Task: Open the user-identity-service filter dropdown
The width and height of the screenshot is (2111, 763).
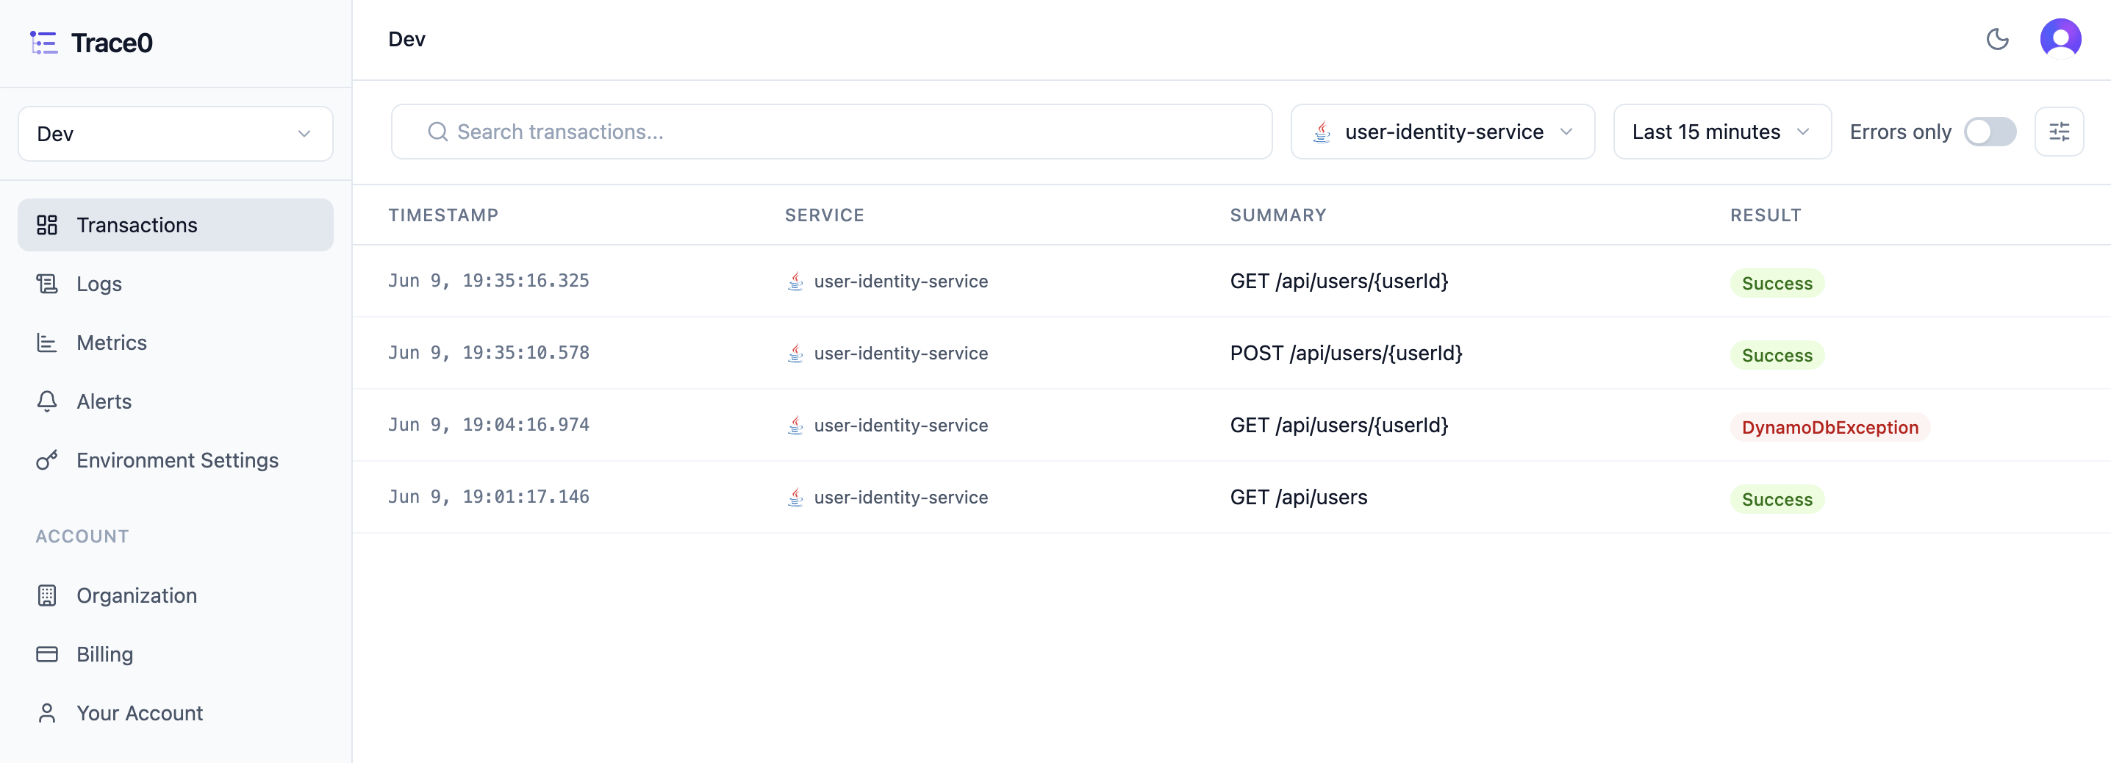Action: [1442, 131]
